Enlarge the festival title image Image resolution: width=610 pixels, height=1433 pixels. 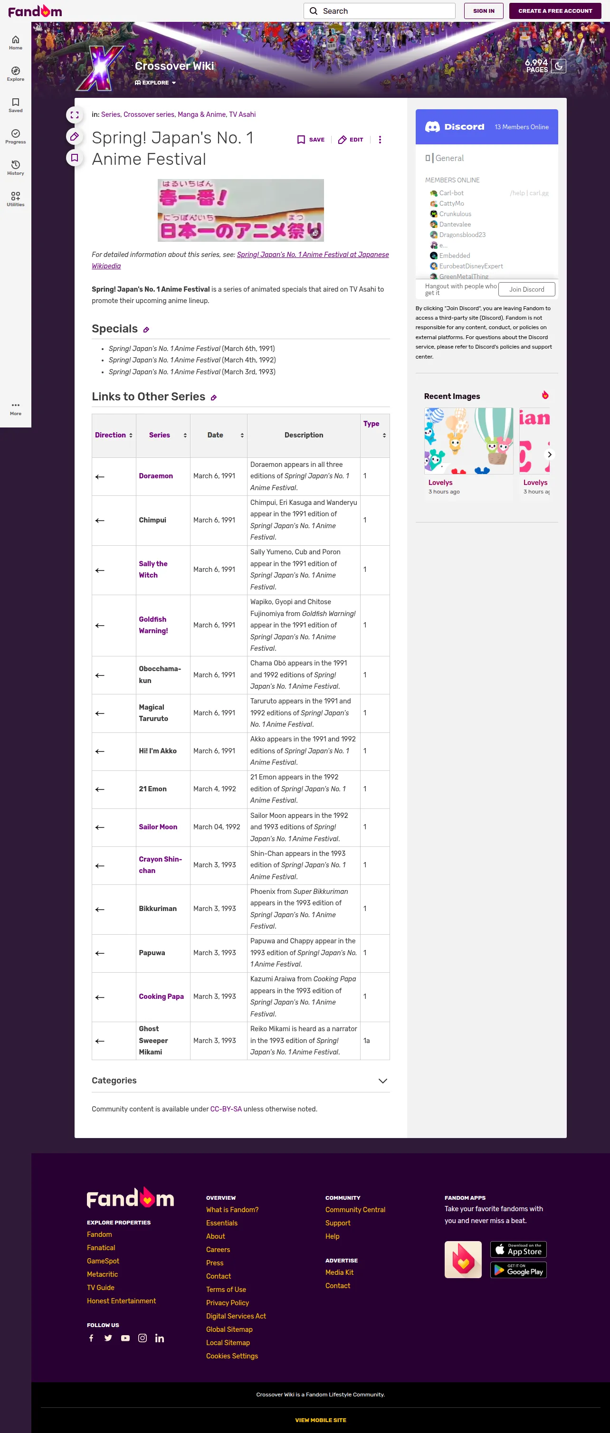point(240,210)
